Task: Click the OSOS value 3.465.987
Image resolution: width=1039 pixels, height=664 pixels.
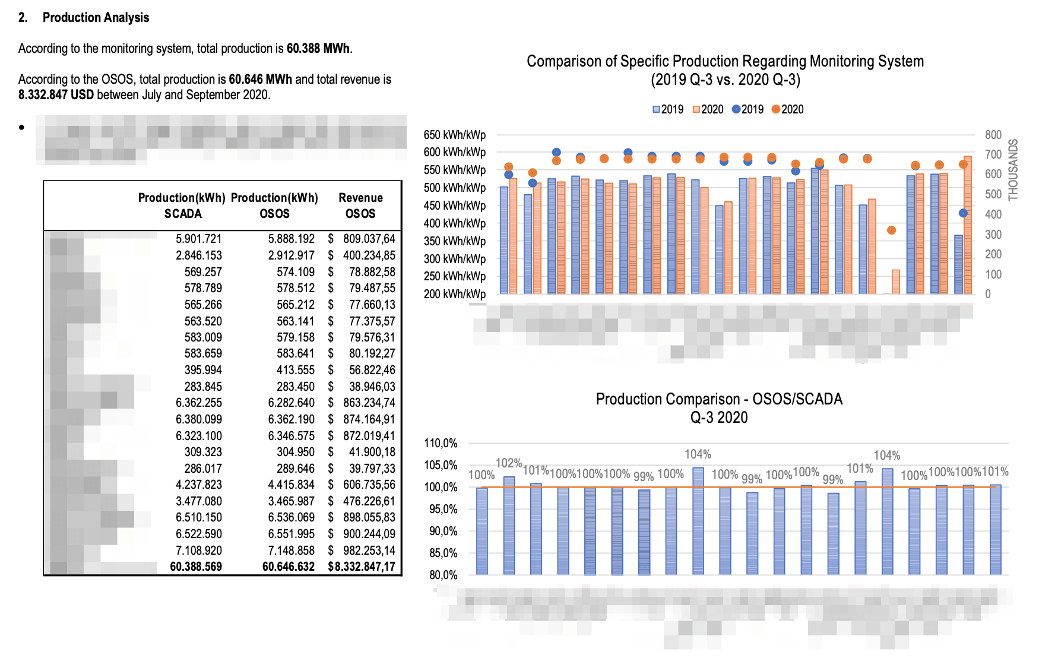Action: point(291,501)
